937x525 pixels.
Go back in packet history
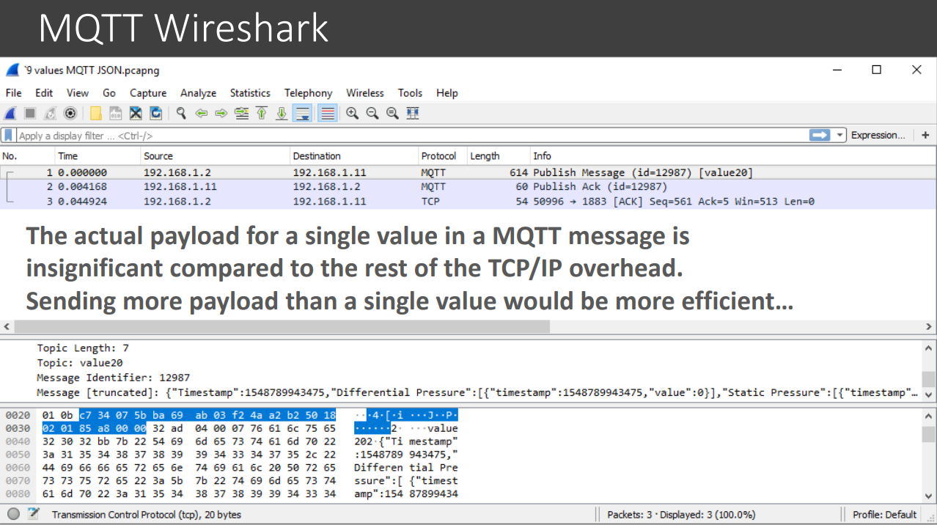click(201, 114)
